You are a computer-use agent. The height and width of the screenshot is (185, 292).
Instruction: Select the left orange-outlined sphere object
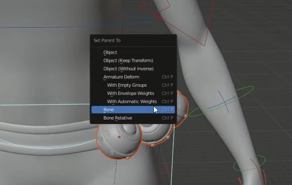pyautogui.click(x=113, y=143)
